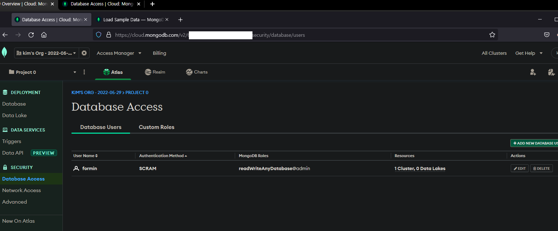Close the Load Sample Data tab
This screenshot has width=558, height=231.
tap(167, 19)
